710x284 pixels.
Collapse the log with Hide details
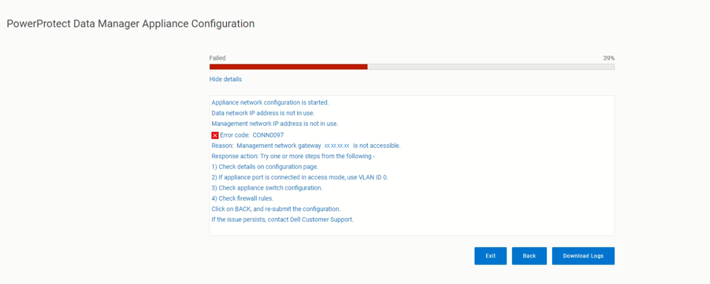225,79
